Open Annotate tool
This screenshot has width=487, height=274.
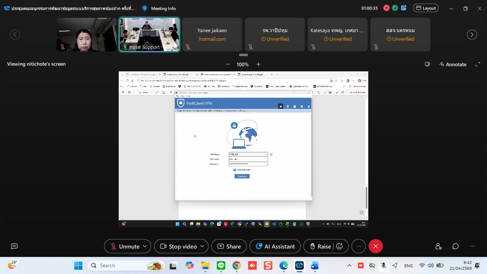(453, 64)
